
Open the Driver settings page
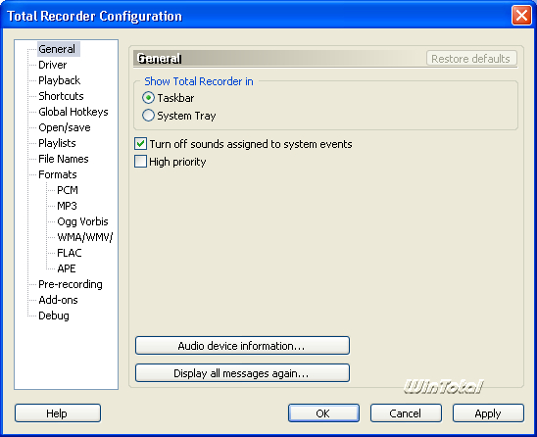pos(52,65)
